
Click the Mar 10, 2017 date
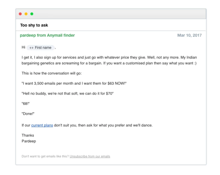[x=189, y=35]
